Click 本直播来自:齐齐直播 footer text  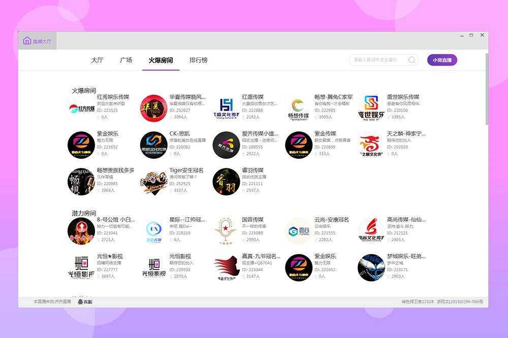(x=52, y=302)
